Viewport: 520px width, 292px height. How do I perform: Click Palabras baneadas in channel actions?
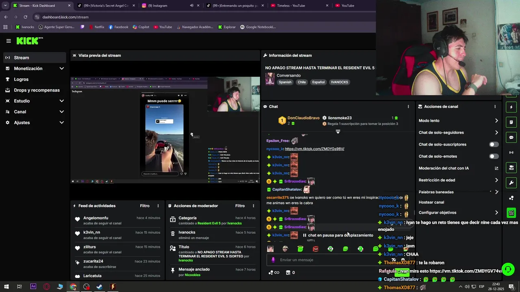(x=436, y=192)
